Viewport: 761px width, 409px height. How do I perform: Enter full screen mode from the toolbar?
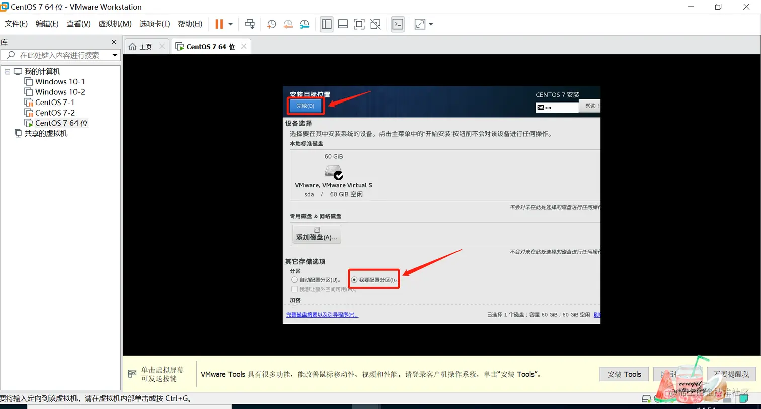click(x=359, y=24)
